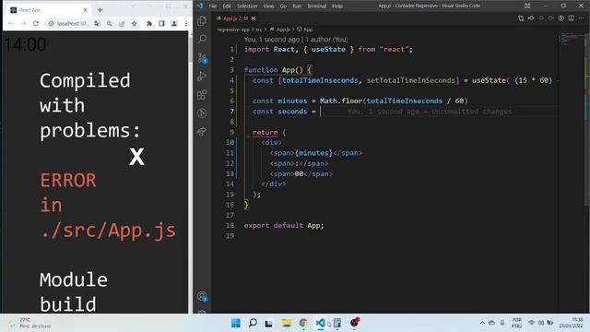The height and width of the screenshot is (332, 590).
Task: Click the translate page icon in Chrome
Action: (97, 23)
